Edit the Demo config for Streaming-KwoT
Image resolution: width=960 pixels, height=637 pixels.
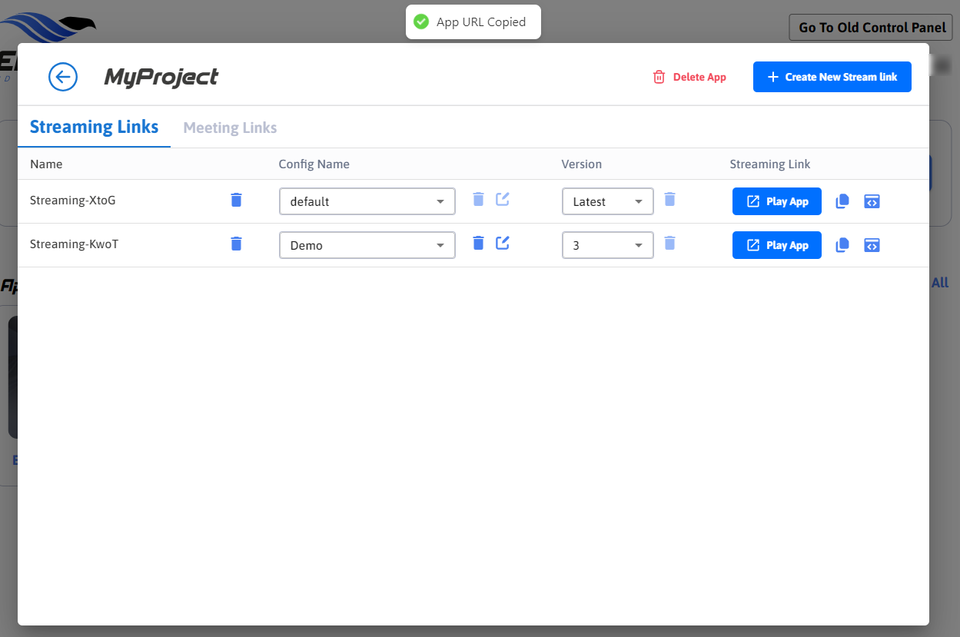point(503,244)
